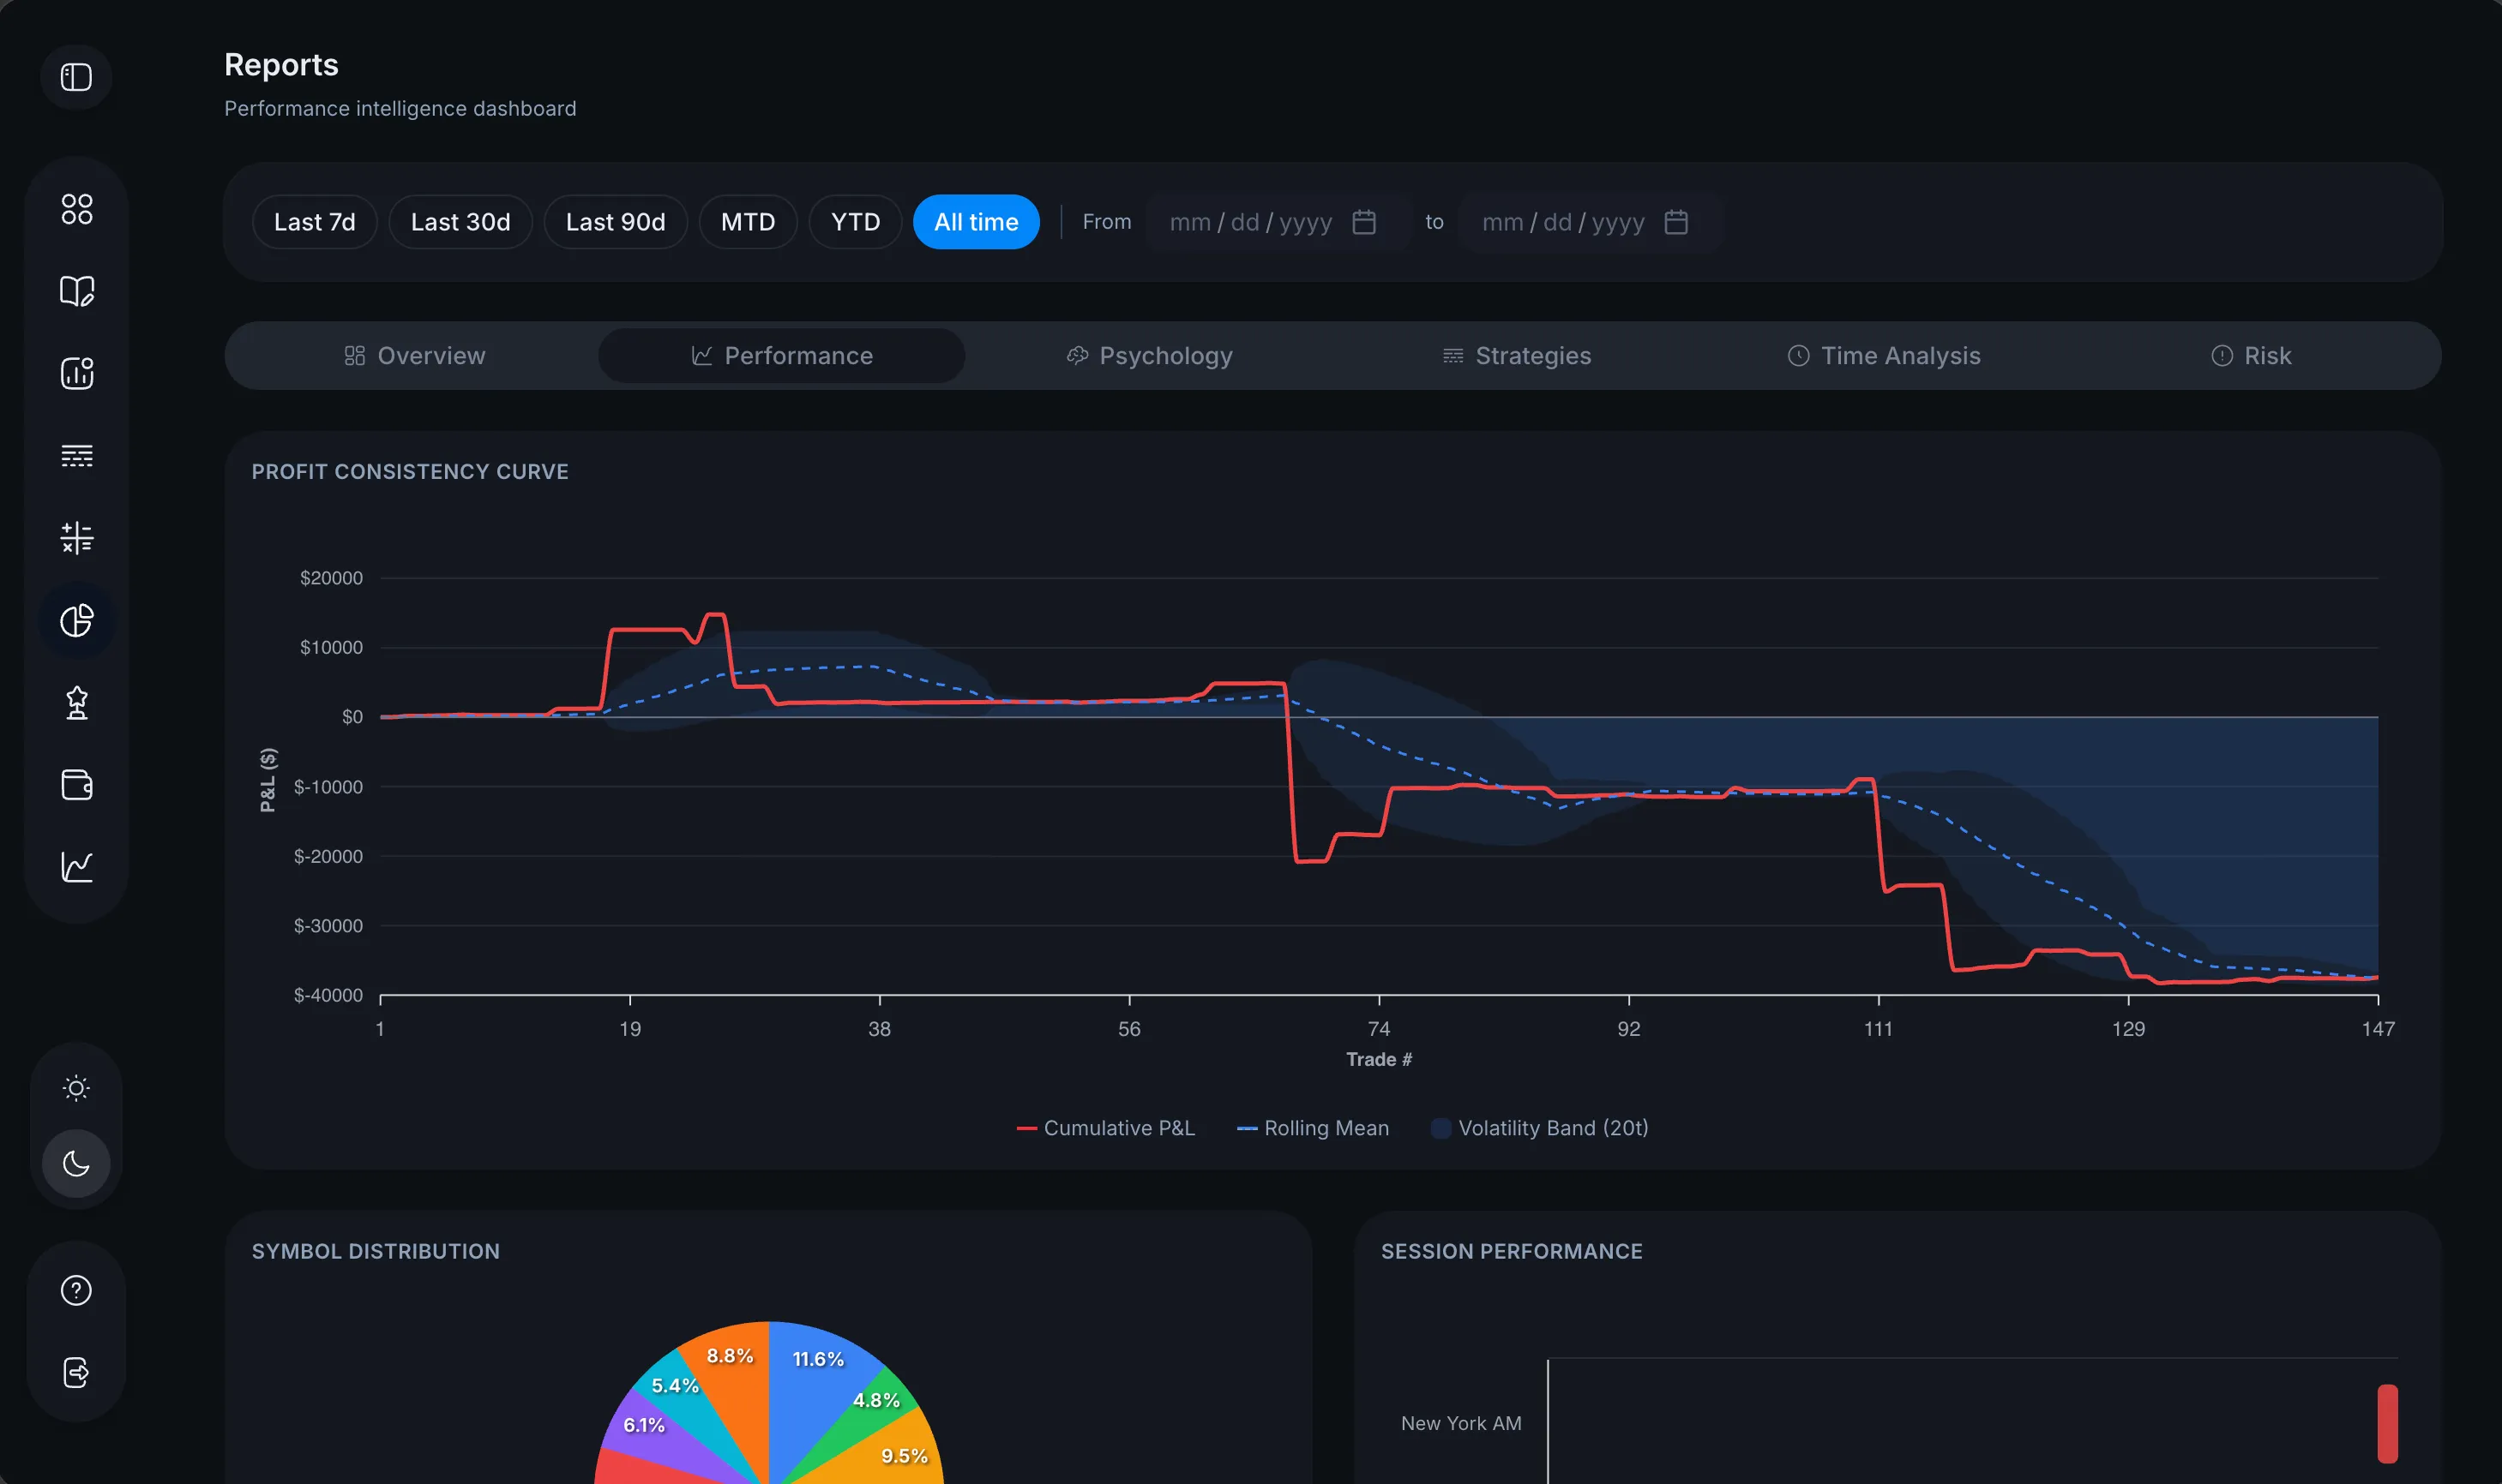The image size is (2502, 1484).
Task: Switch to light mode sun toggle
Action: [76, 1088]
